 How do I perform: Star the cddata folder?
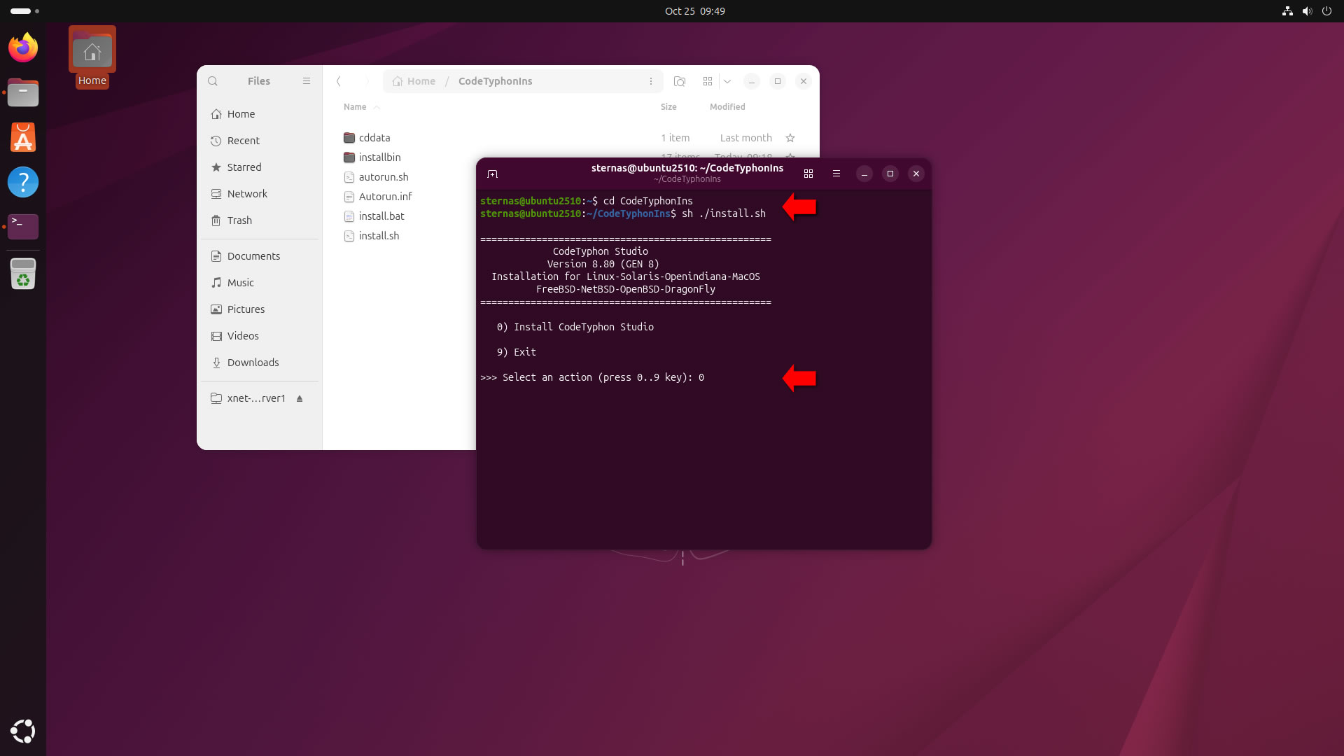pos(790,138)
